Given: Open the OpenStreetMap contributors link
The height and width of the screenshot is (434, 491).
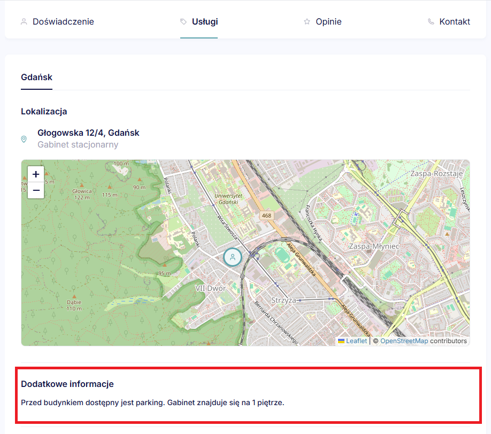Looking at the screenshot, I should 404,341.
